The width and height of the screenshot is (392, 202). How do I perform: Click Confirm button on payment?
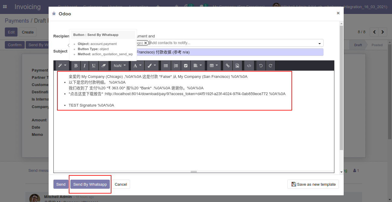[15, 45]
